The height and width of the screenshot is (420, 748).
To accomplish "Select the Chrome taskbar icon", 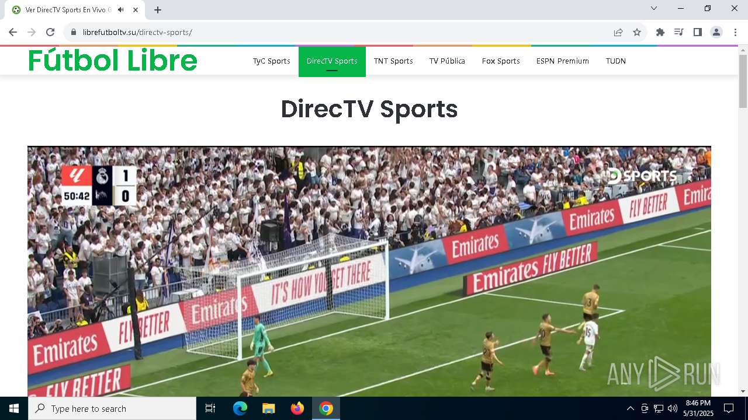I will click(326, 408).
